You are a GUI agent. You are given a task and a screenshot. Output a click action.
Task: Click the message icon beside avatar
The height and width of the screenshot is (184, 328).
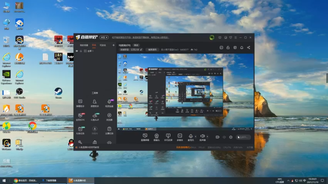220,38
